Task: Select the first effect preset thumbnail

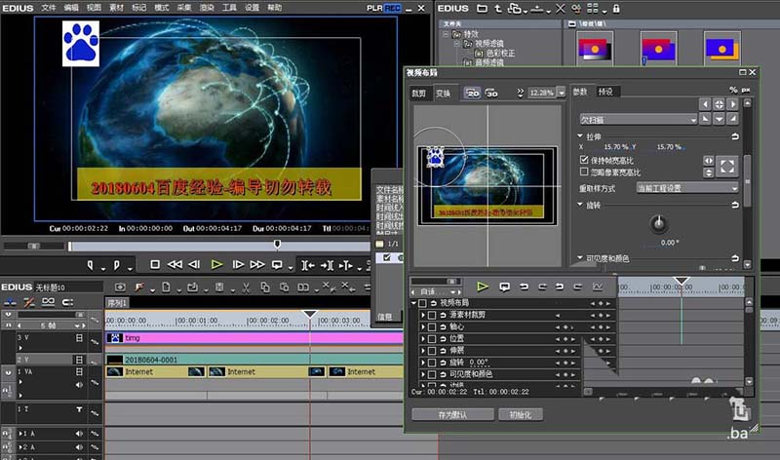Action: click(595, 49)
